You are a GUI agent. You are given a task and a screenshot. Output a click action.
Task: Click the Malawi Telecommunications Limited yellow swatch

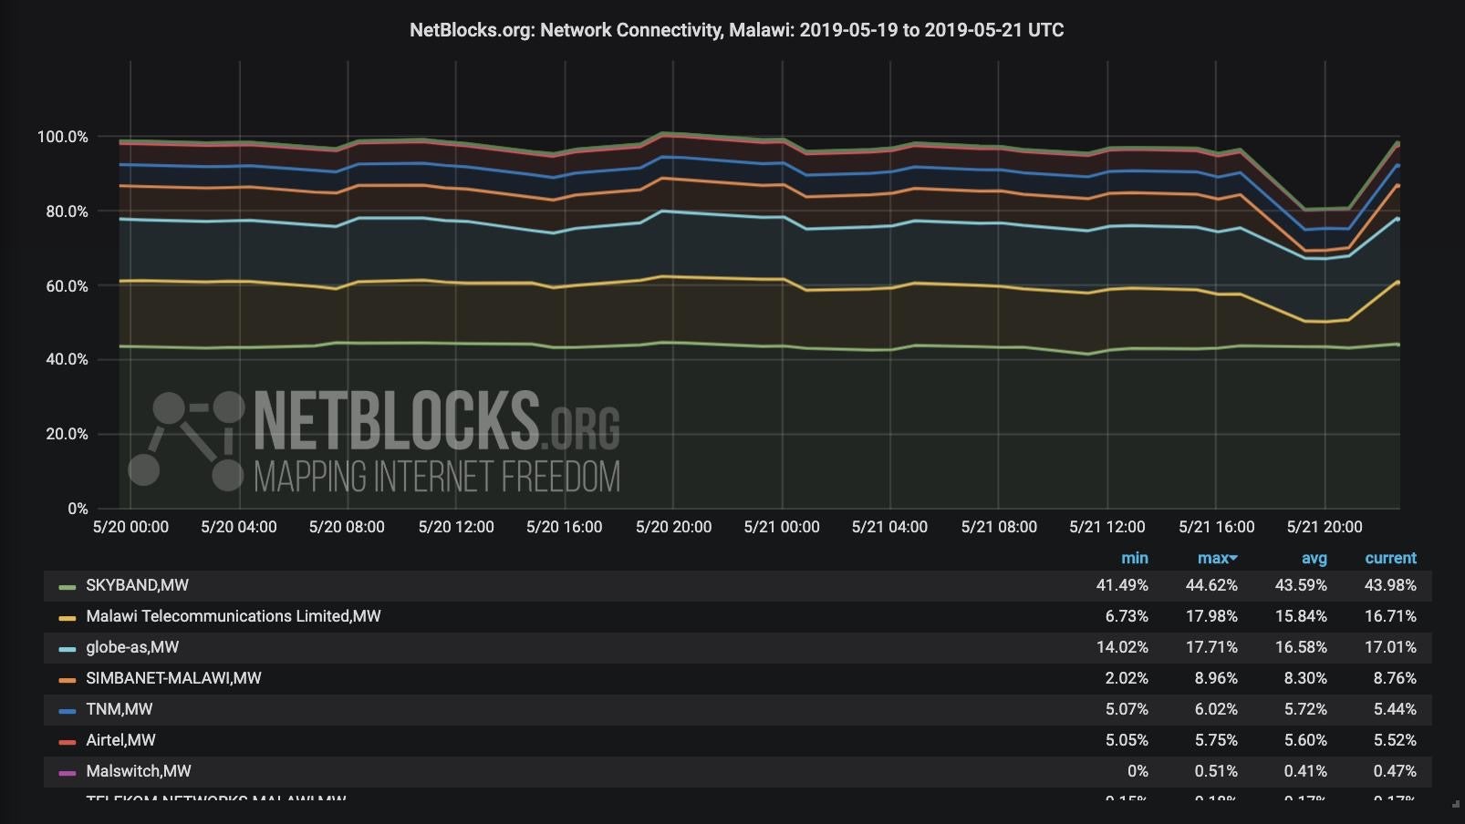tap(67, 617)
